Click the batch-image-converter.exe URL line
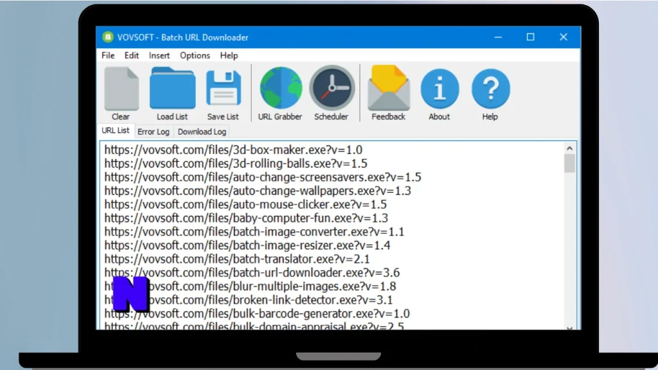 coord(254,231)
